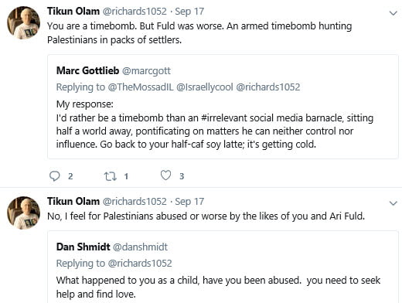Click the @marcgott handle
The width and height of the screenshot is (402, 303).
[146, 71]
